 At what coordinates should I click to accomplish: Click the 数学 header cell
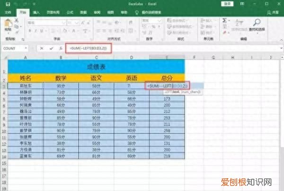tap(61, 78)
